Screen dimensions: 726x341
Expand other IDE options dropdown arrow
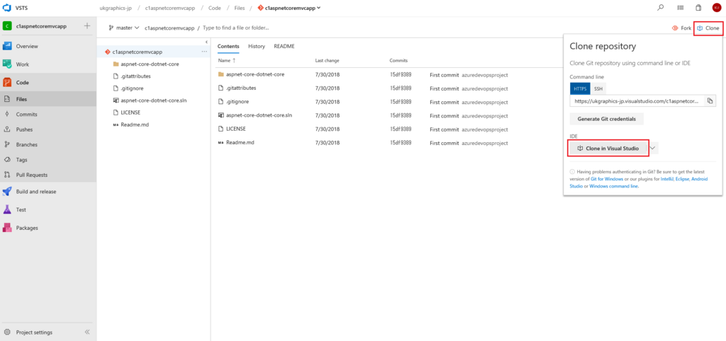(652, 148)
